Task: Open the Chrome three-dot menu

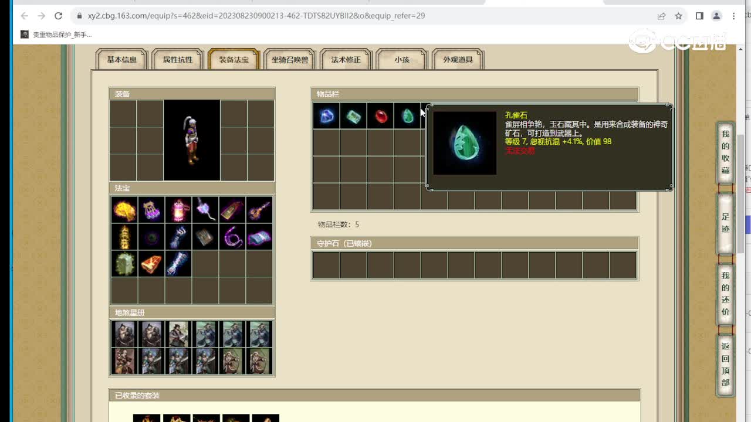Action: pyautogui.click(x=733, y=16)
